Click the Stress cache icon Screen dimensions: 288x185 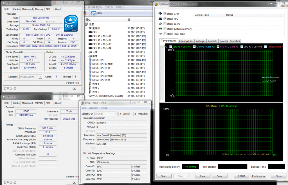tap(160, 24)
